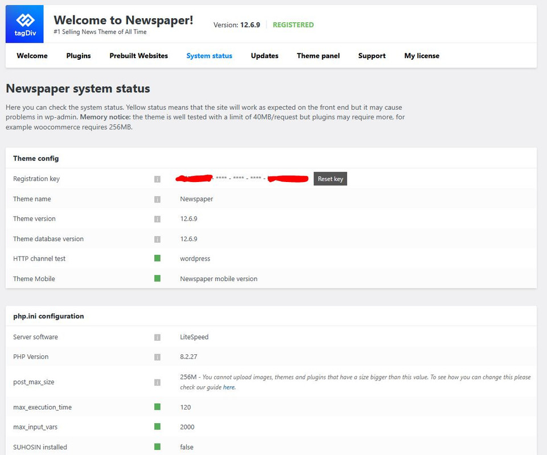Click the max_execution_time value 120

[185, 407]
